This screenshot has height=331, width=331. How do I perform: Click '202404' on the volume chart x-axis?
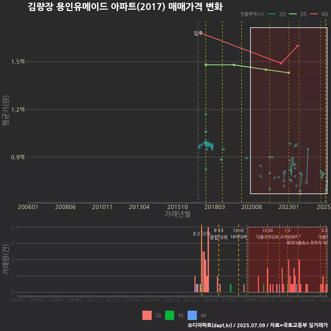(307, 300)
